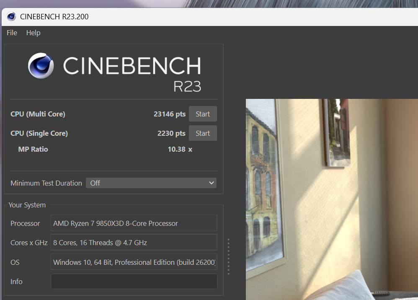The height and width of the screenshot is (300, 418).
Task: Click the chevron on the Minimum Test Duration selector
Action: (211, 183)
